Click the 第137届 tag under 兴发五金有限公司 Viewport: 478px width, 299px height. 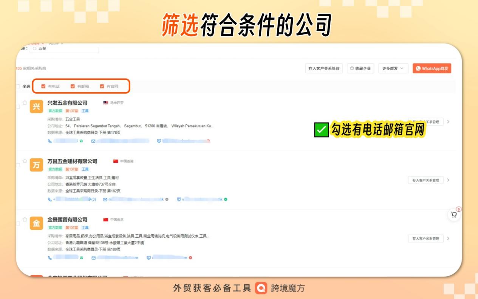(x=72, y=111)
